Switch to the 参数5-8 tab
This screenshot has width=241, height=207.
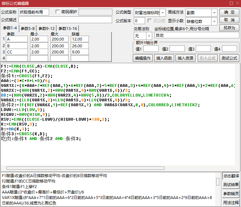pyautogui.click(x=28, y=28)
